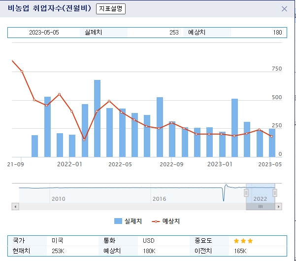Click the 750 y-axis label
This screenshot has height=261, width=296.
(x=277, y=69)
